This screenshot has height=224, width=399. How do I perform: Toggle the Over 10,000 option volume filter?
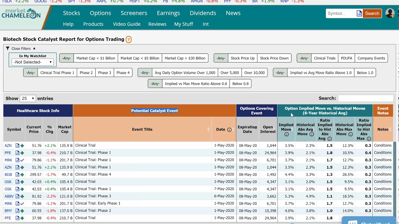(x=254, y=73)
